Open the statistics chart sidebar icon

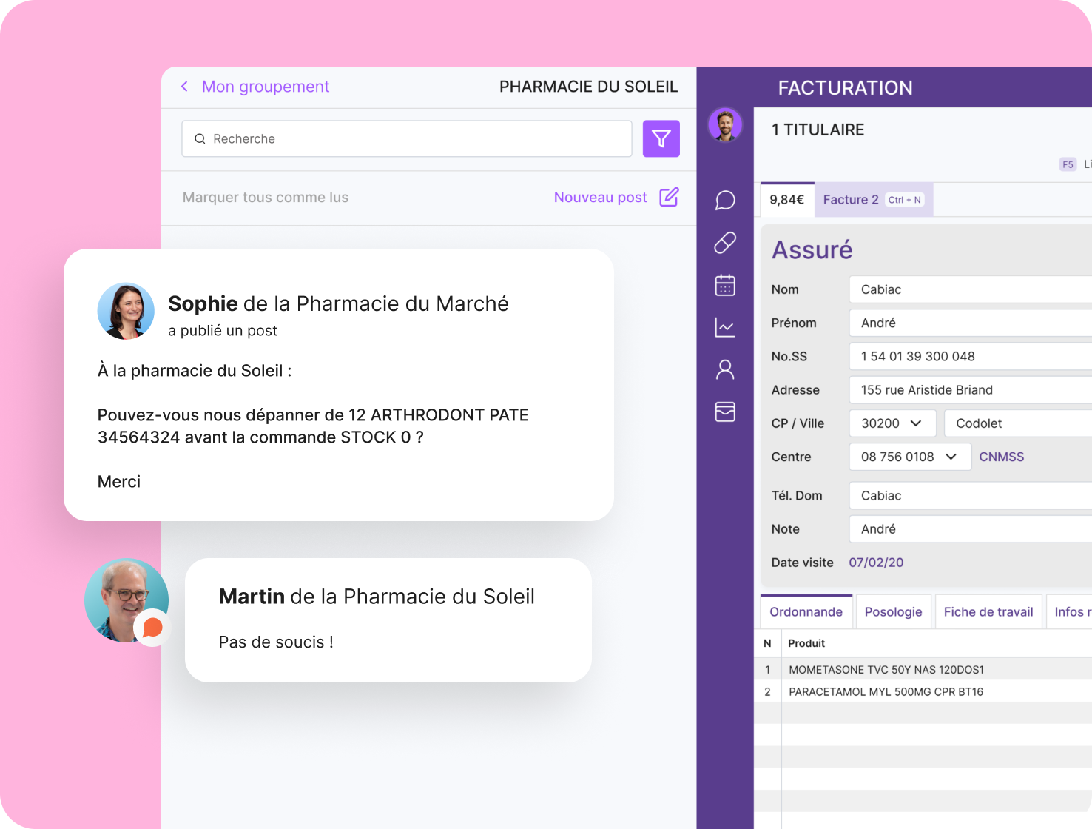pos(725,327)
